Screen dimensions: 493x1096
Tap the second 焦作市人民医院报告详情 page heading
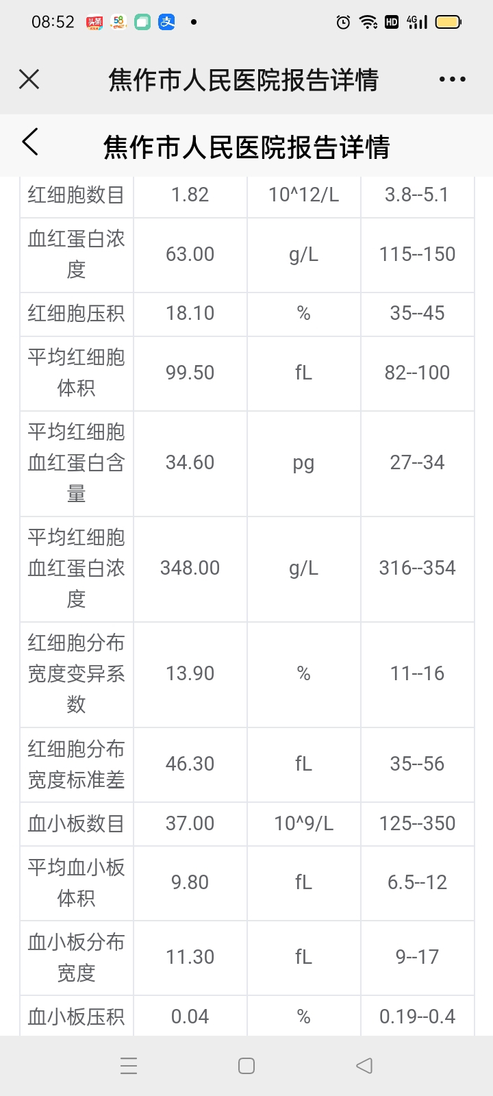tap(246, 147)
